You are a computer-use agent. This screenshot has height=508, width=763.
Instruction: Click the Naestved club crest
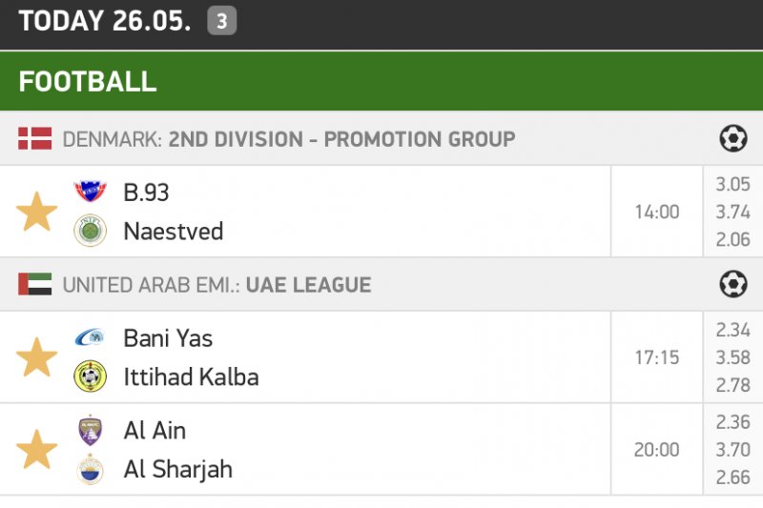pos(90,232)
